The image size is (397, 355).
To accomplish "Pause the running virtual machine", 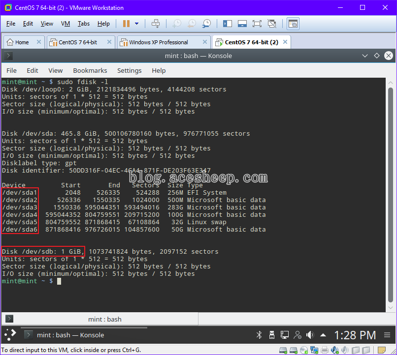I will point(126,24).
